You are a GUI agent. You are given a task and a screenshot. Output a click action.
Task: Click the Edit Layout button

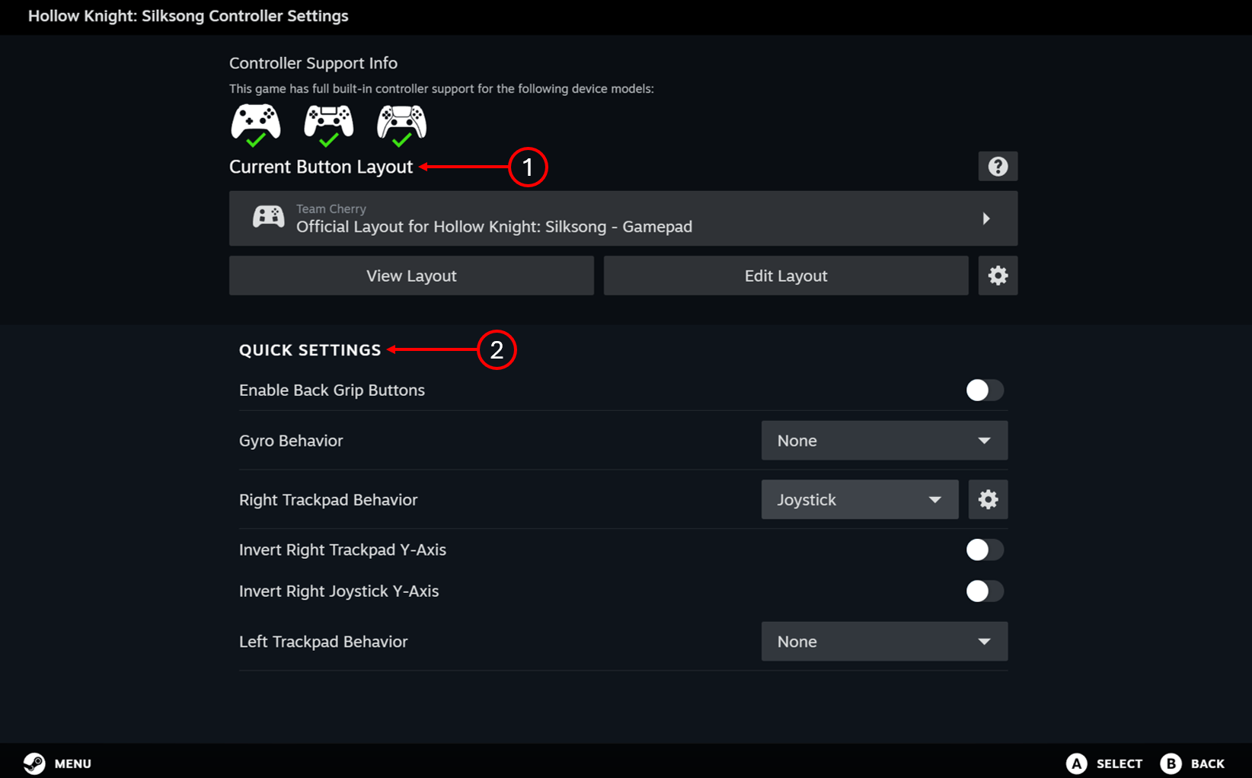pos(786,276)
